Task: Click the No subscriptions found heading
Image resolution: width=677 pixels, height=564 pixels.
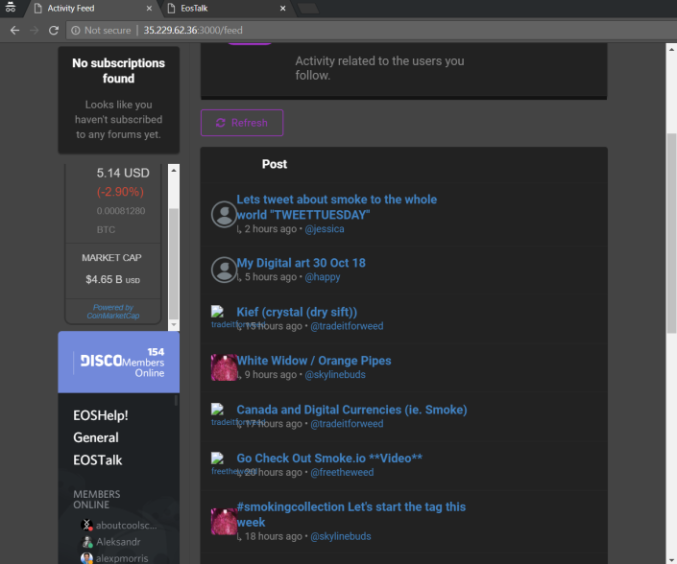Action: click(x=118, y=71)
